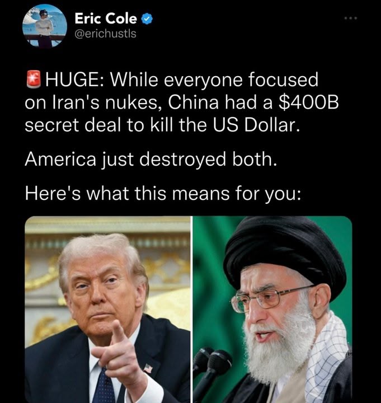The width and height of the screenshot is (381, 403).
Task: Click the blue verified checkmark badge
Action: [147, 19]
